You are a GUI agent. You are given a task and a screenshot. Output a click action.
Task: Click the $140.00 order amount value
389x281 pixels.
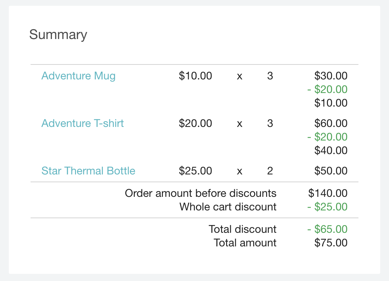point(328,193)
